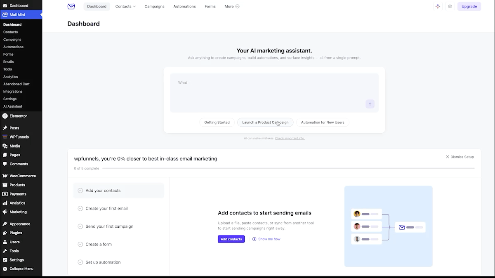Open Abandoned Cart in Mail Mint sidebar
This screenshot has width=495, height=278.
pyautogui.click(x=16, y=84)
